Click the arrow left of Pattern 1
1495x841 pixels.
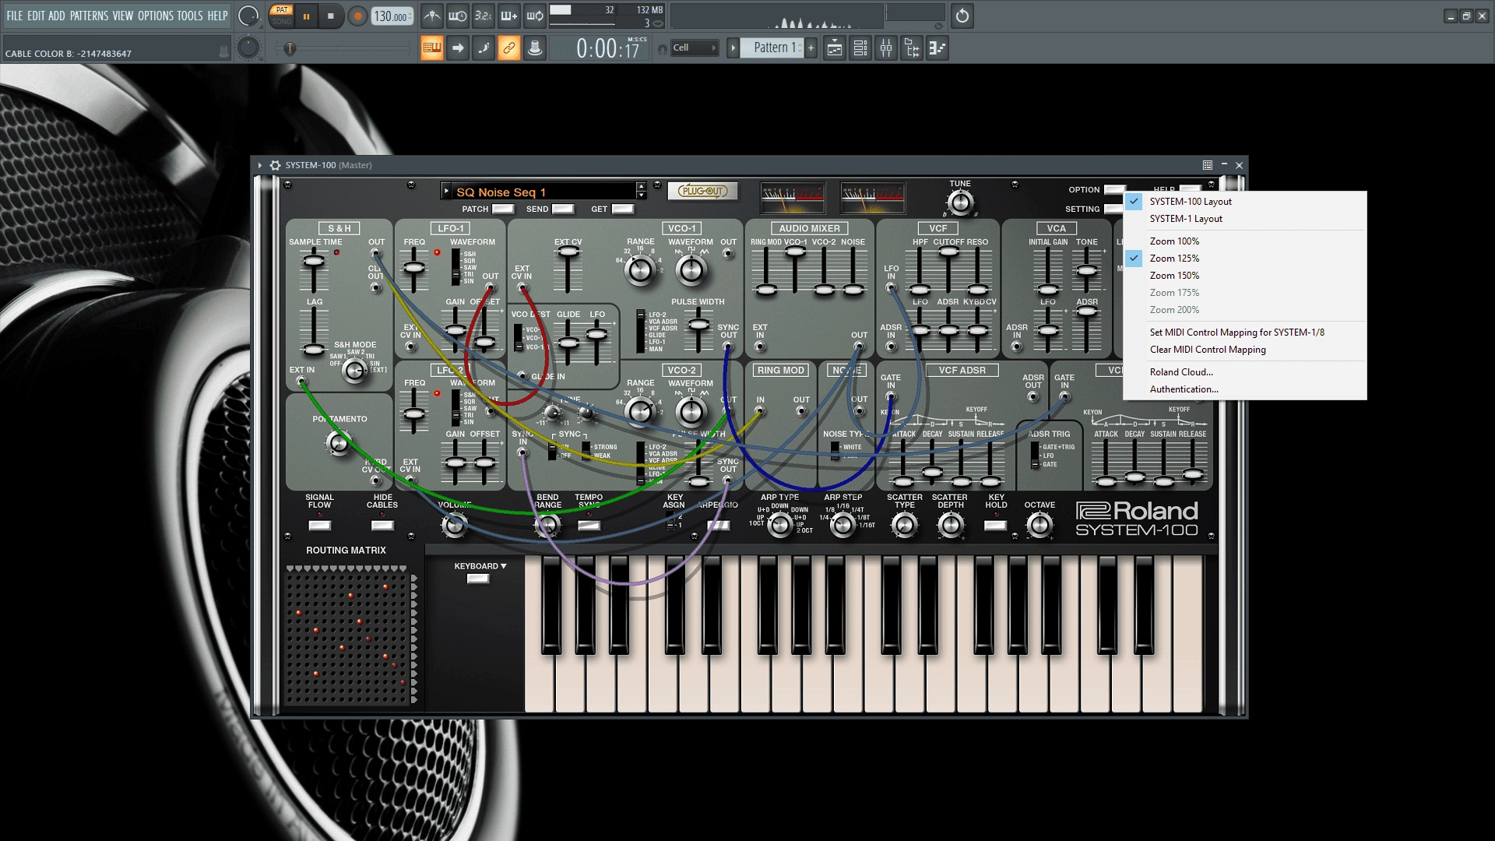[733, 48]
